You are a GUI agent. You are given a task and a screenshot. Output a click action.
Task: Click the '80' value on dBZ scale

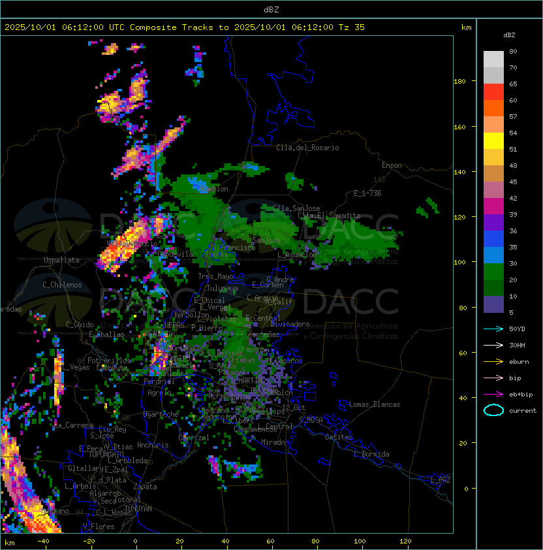pyautogui.click(x=513, y=52)
